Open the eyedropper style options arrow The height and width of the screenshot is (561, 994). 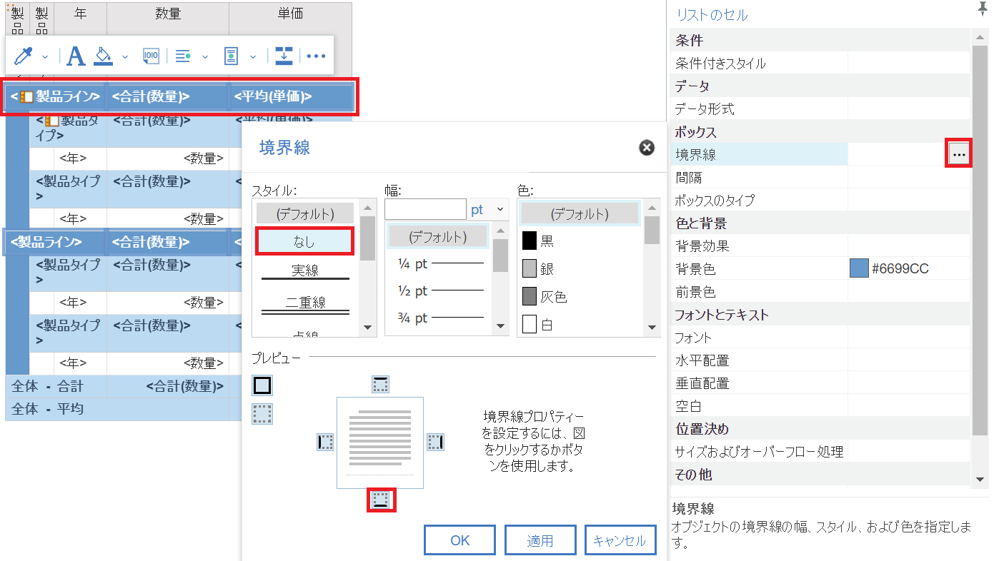45,56
